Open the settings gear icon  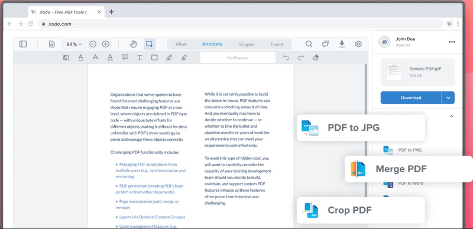click(x=358, y=44)
